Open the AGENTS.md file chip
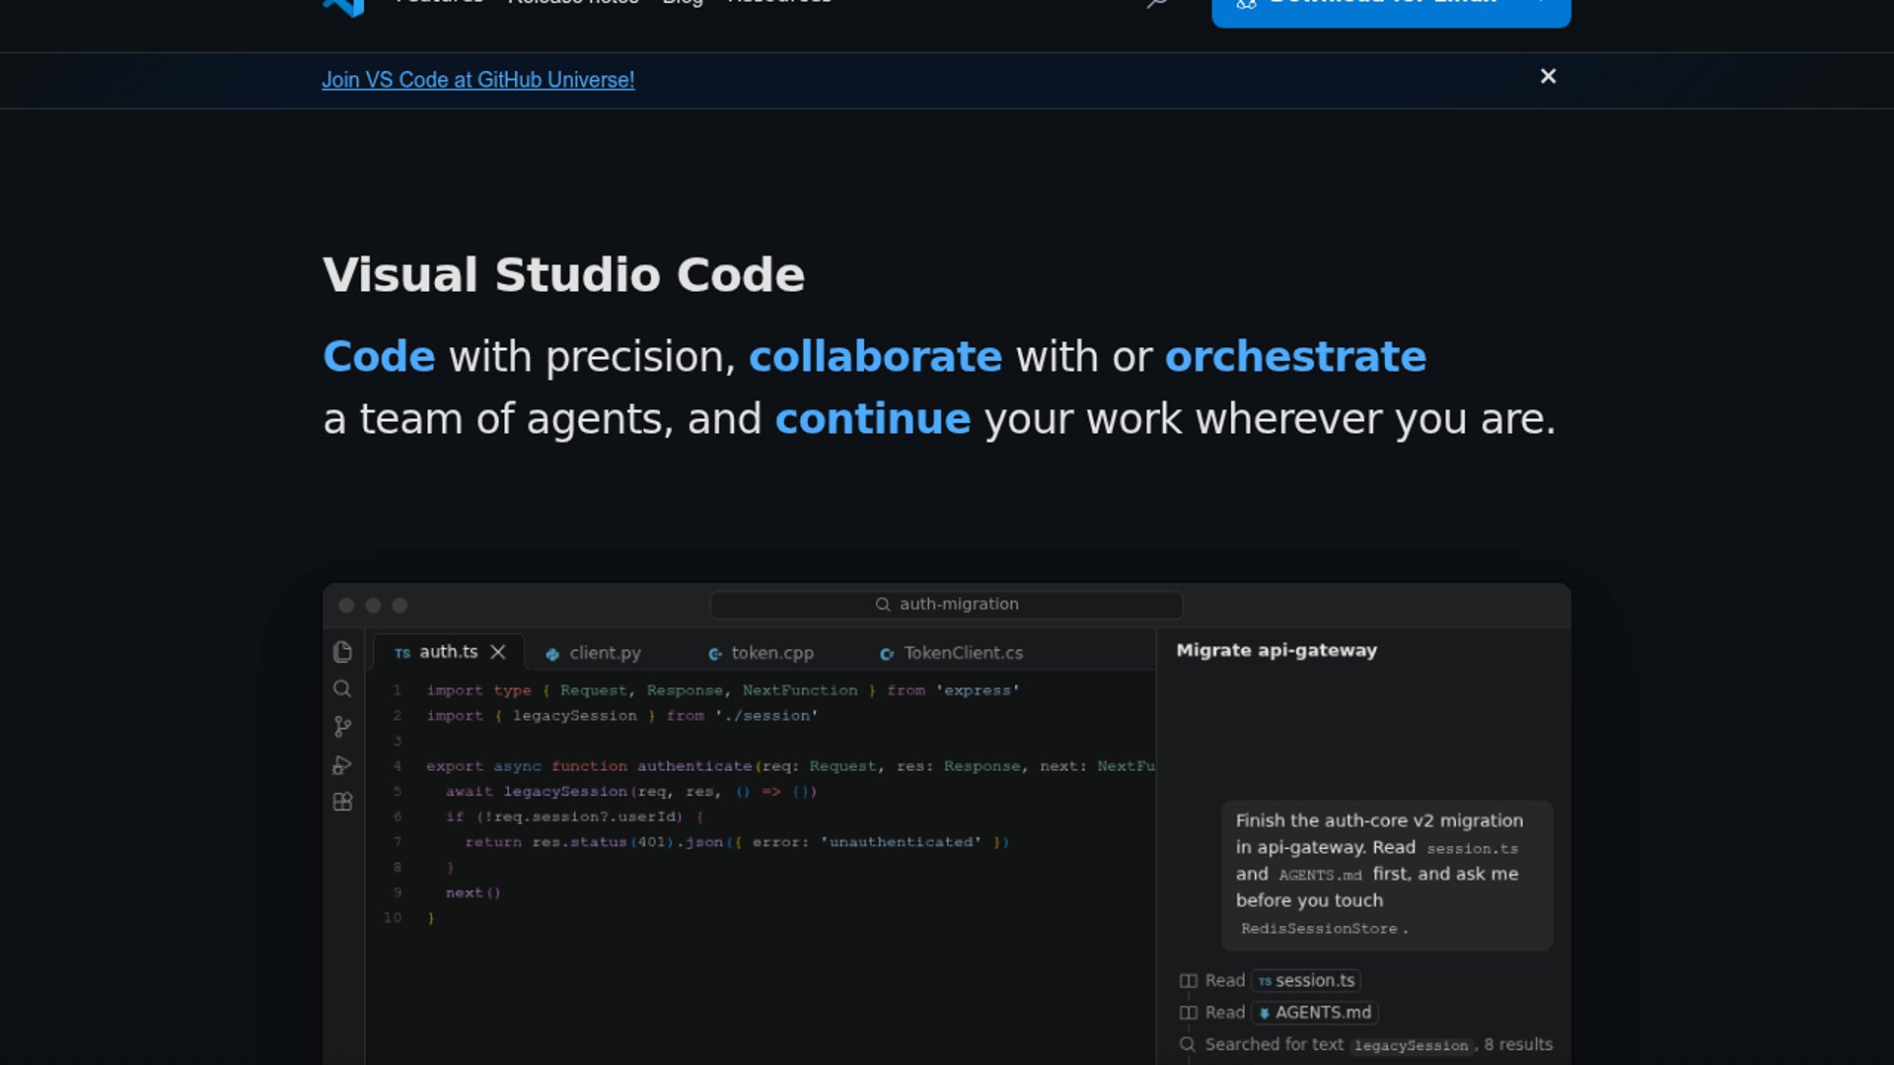1894x1065 pixels. point(1314,1013)
